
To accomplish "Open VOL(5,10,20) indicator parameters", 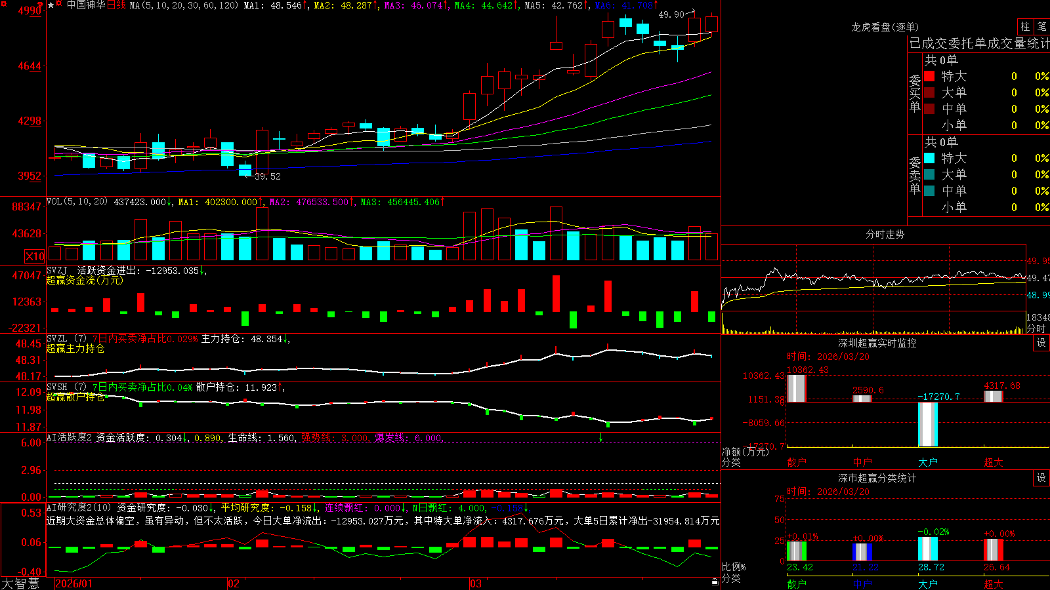I will tap(77, 202).
